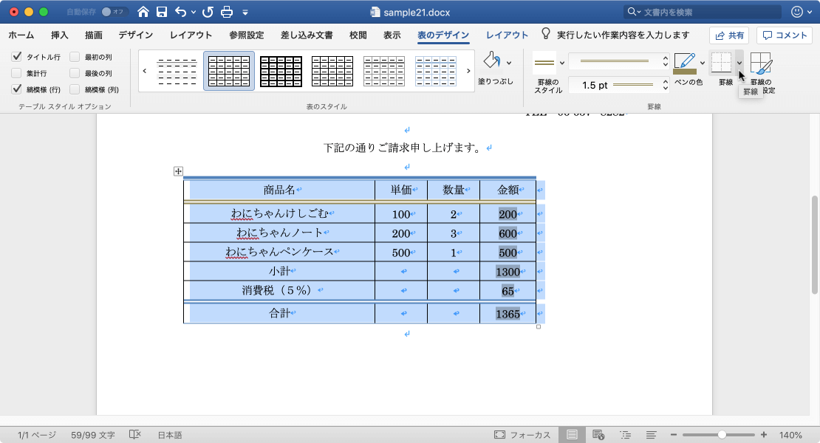The image size is (820, 443).
Task: Open the コメント panel button
Action: pos(783,35)
